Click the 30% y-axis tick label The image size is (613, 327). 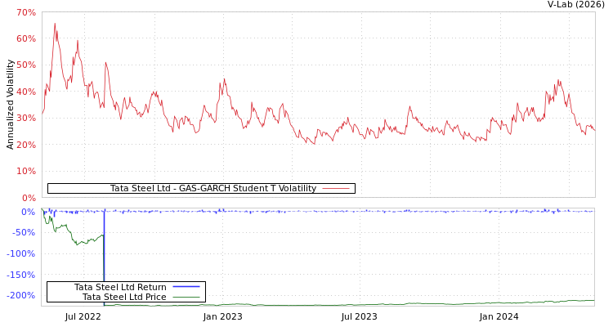click(25, 119)
